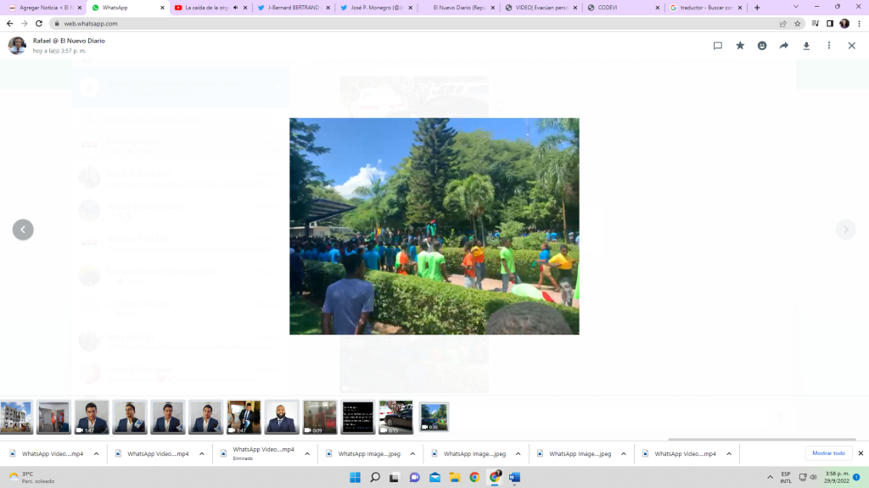Open Microsoft Word from the taskbar
Image resolution: width=869 pixels, height=488 pixels.
[x=514, y=478]
